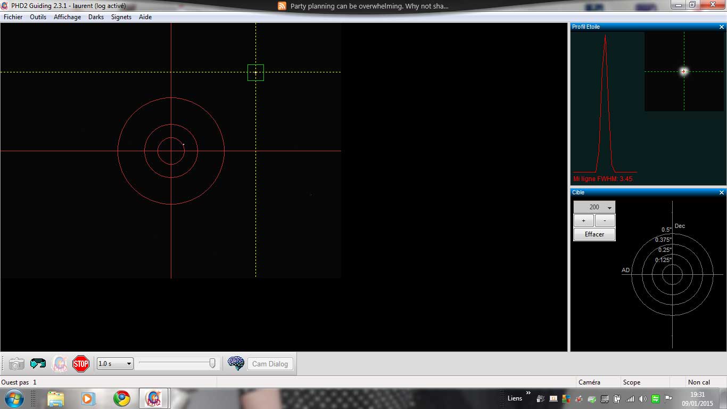Click the RSS feed icon at top
Screen dimensions: 727x409
click(282, 6)
